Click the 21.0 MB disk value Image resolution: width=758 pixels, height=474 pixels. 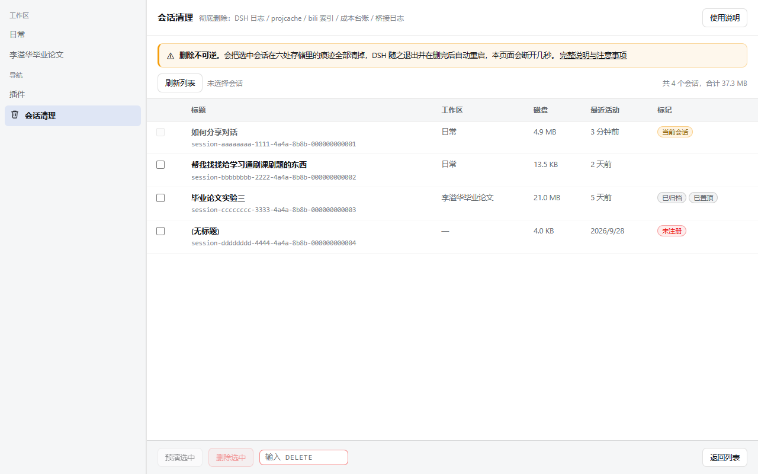(x=547, y=198)
